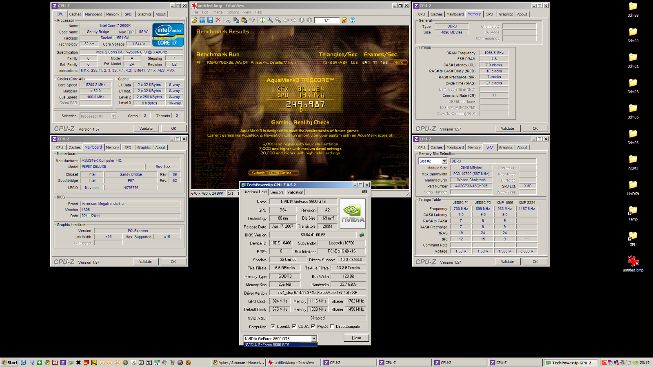Click the Chrome icon in quick launch bar
Image resolution: width=653 pixels, height=367 pixels.
click(47, 363)
